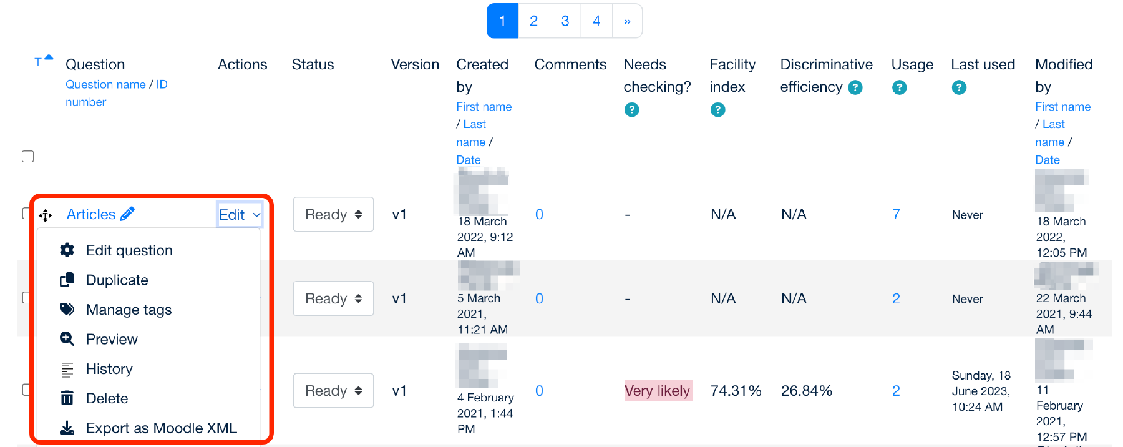The height and width of the screenshot is (447, 1123).
Task: Click the Usage column help icon
Action: [x=899, y=87]
